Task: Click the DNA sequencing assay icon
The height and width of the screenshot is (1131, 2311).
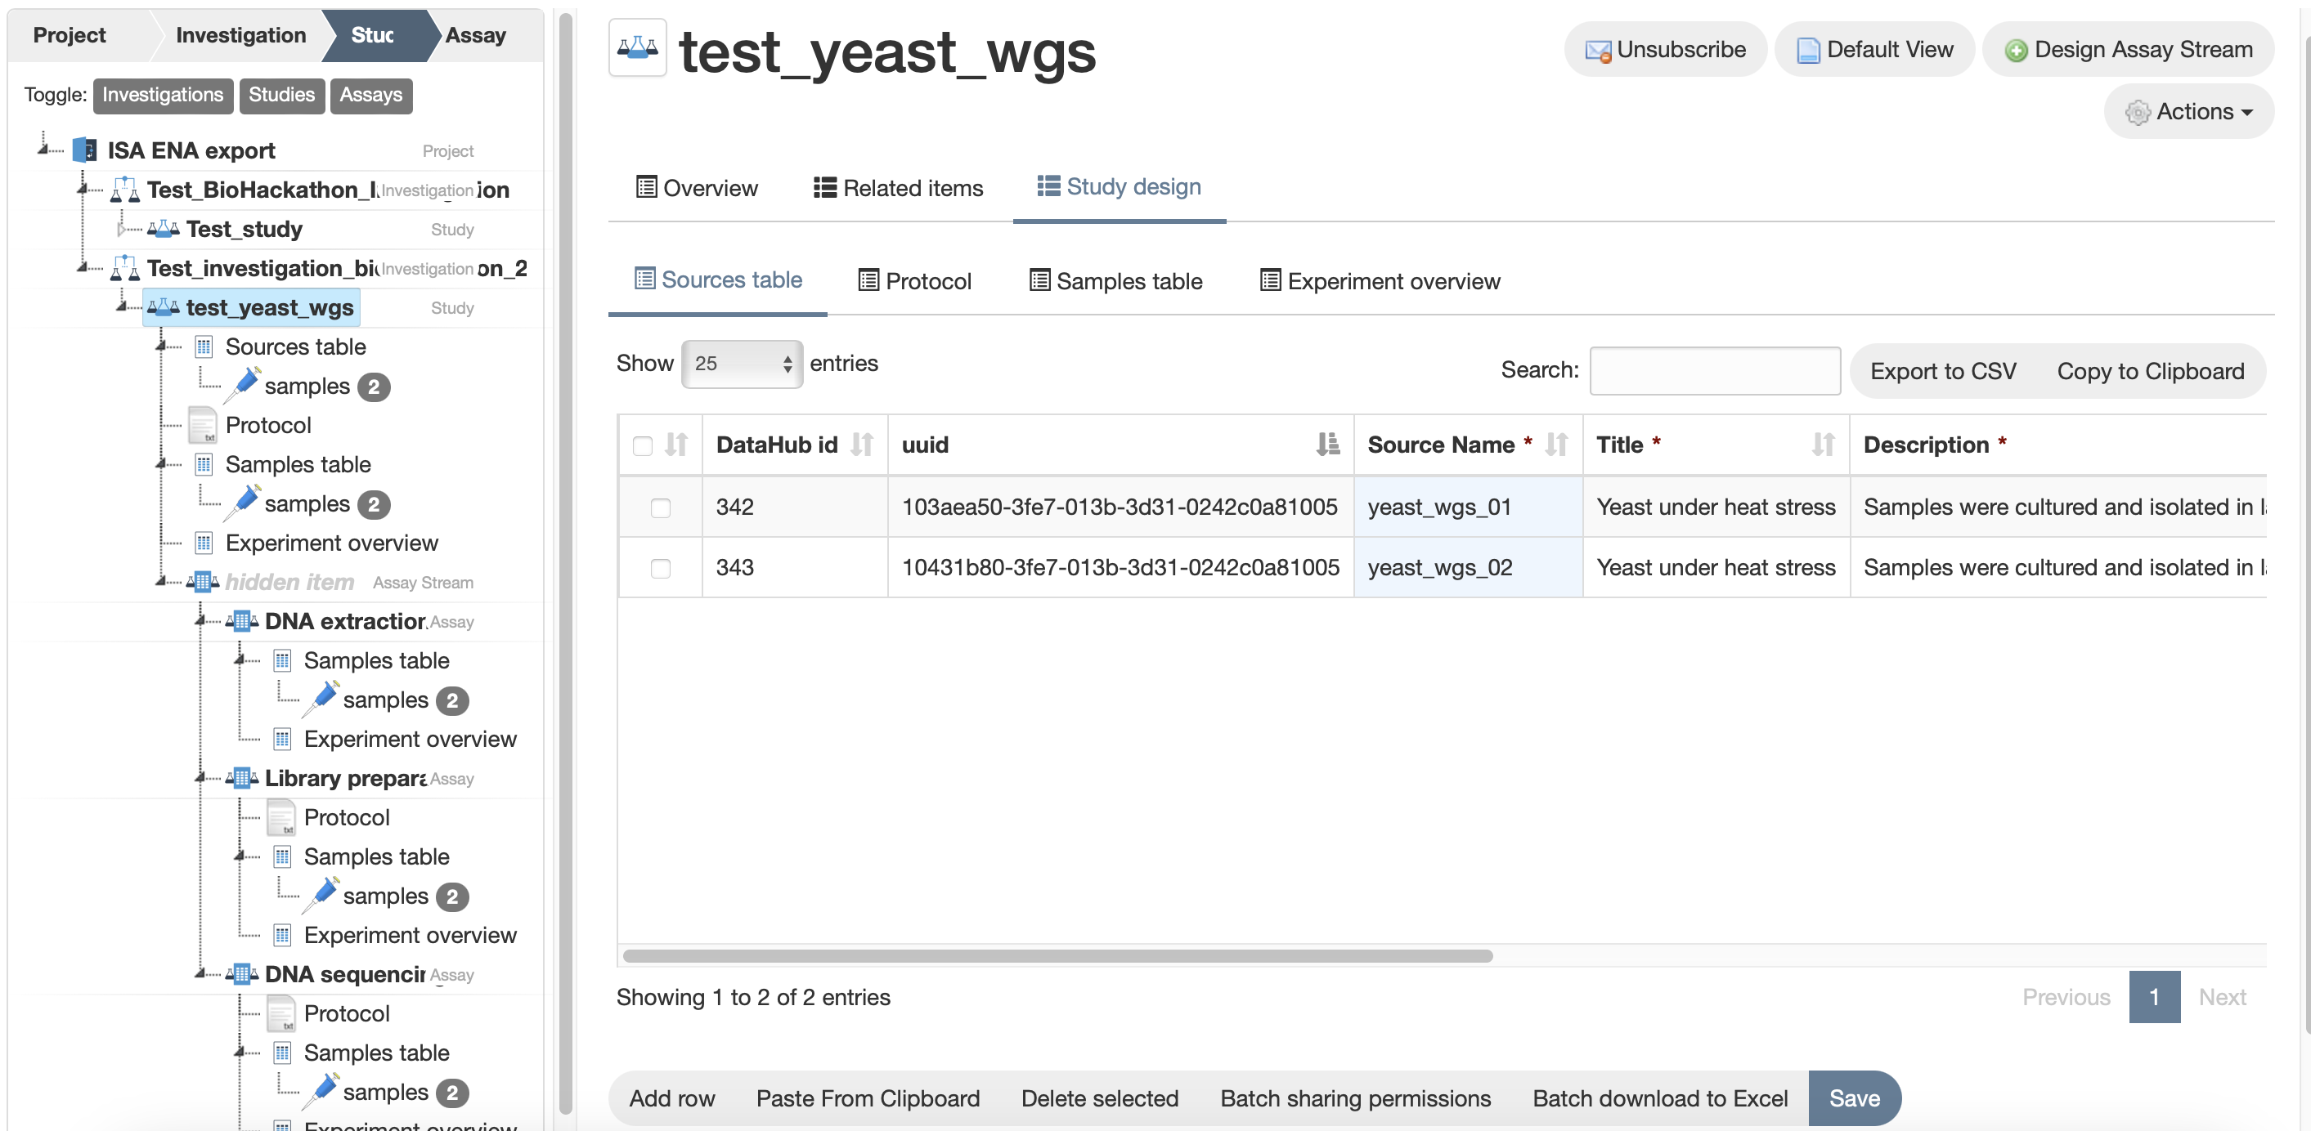Action: click(x=242, y=974)
